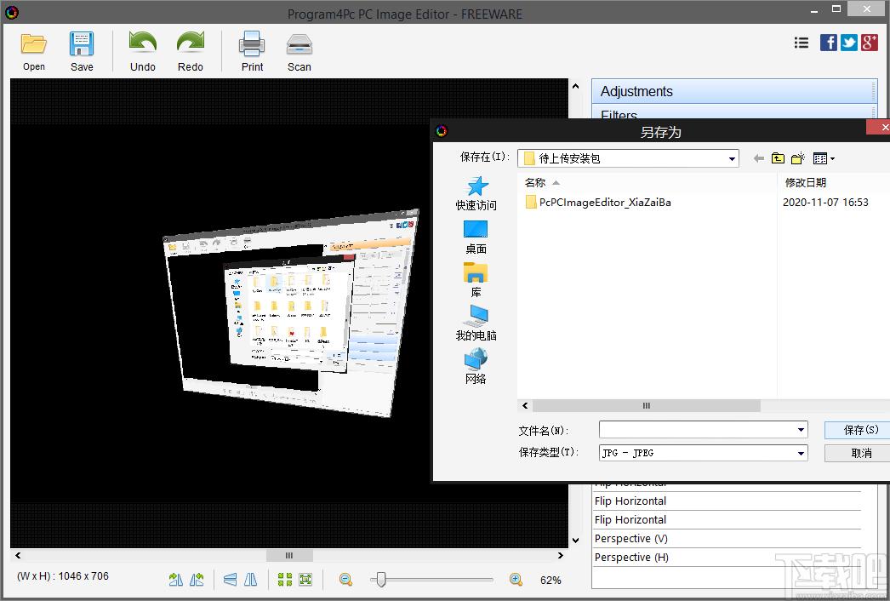Open the Adjustments panel tab
Viewport: 890px width, 601px height.
734,91
